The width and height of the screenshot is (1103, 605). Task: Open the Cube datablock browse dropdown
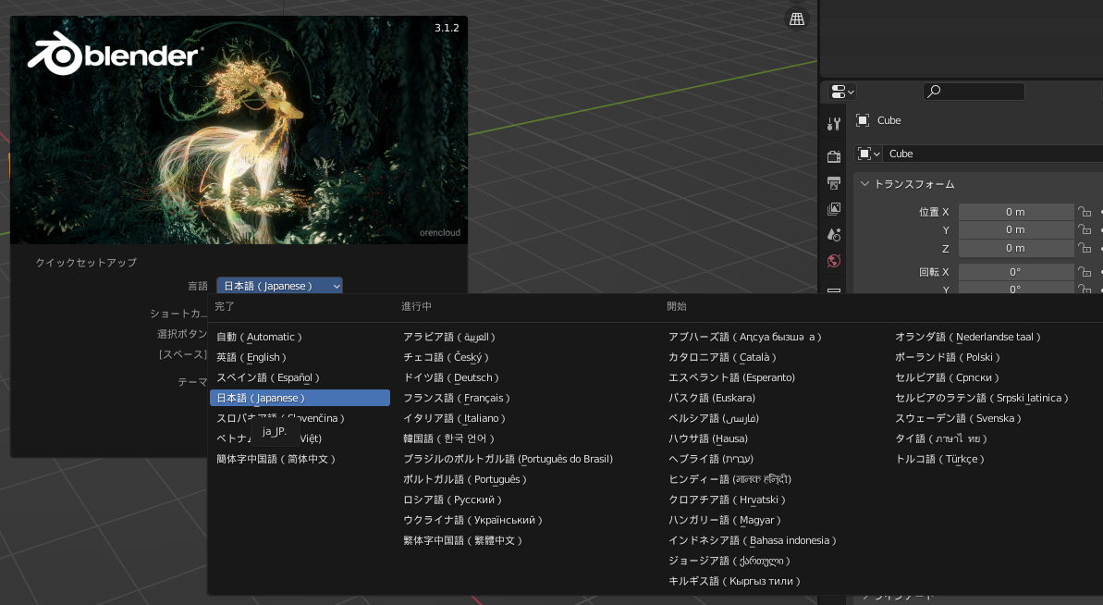(869, 154)
